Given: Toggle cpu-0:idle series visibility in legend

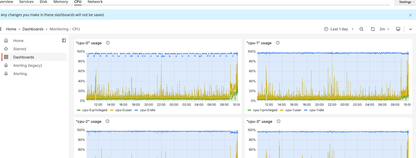Looking at the screenshot, I should [147, 110].
